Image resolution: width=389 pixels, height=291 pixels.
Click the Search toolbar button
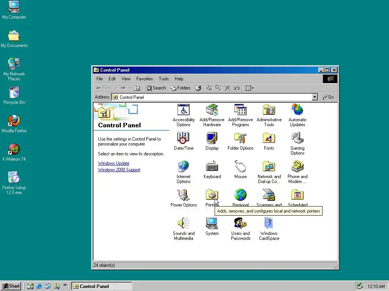(156, 88)
